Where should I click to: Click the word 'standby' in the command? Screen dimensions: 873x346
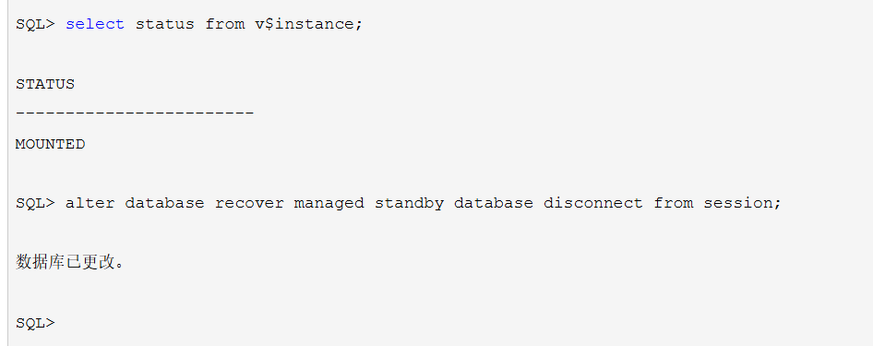(x=409, y=204)
